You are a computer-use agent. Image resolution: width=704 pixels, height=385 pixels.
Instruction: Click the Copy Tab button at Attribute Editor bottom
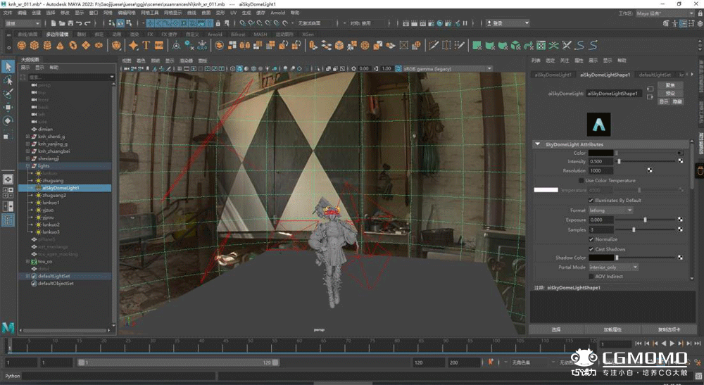[669, 329]
